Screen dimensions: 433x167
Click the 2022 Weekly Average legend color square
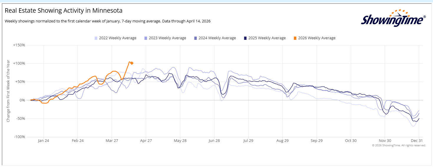[96, 38]
